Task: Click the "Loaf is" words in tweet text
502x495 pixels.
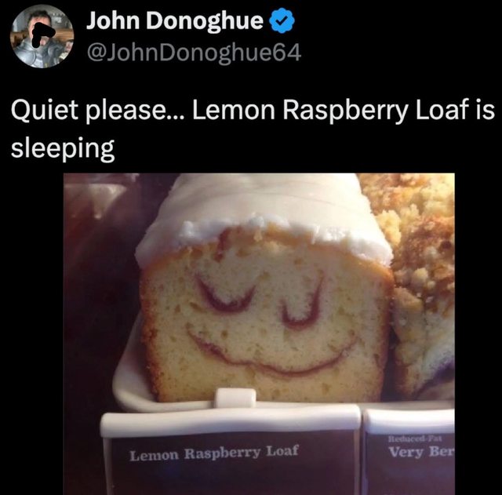Action: 455,110
